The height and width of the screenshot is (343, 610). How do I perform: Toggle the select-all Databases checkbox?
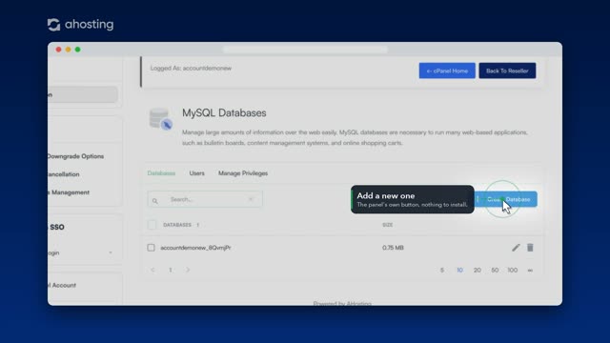pyautogui.click(x=152, y=225)
